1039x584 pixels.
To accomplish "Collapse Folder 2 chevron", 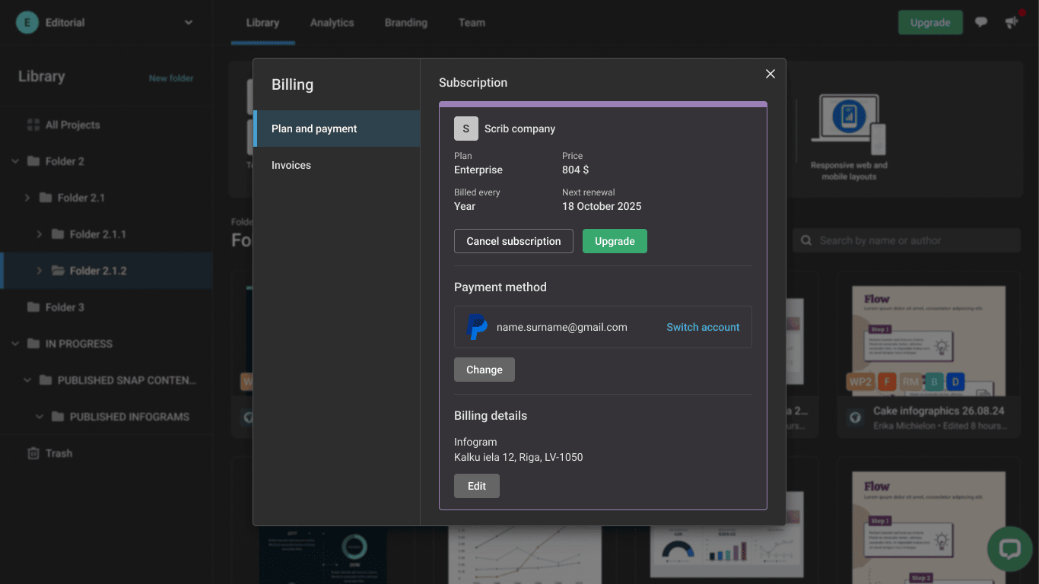I will point(15,161).
